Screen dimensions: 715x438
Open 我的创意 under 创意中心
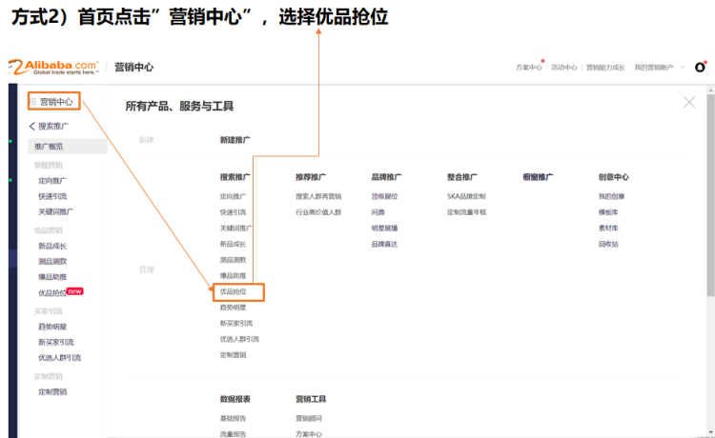tap(611, 196)
